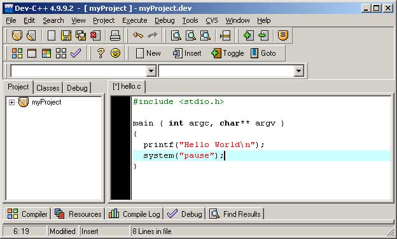Switch to the Classes tab
Image resolution: width=397 pixels, height=239 pixels.
point(48,88)
